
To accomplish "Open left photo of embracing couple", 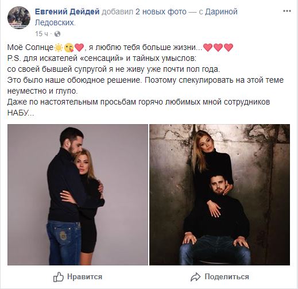I will point(78,195).
